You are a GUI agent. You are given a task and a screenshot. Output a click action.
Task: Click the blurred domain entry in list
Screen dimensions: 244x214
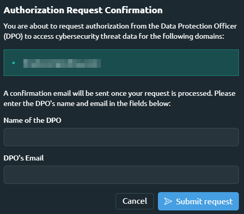coord(62,63)
